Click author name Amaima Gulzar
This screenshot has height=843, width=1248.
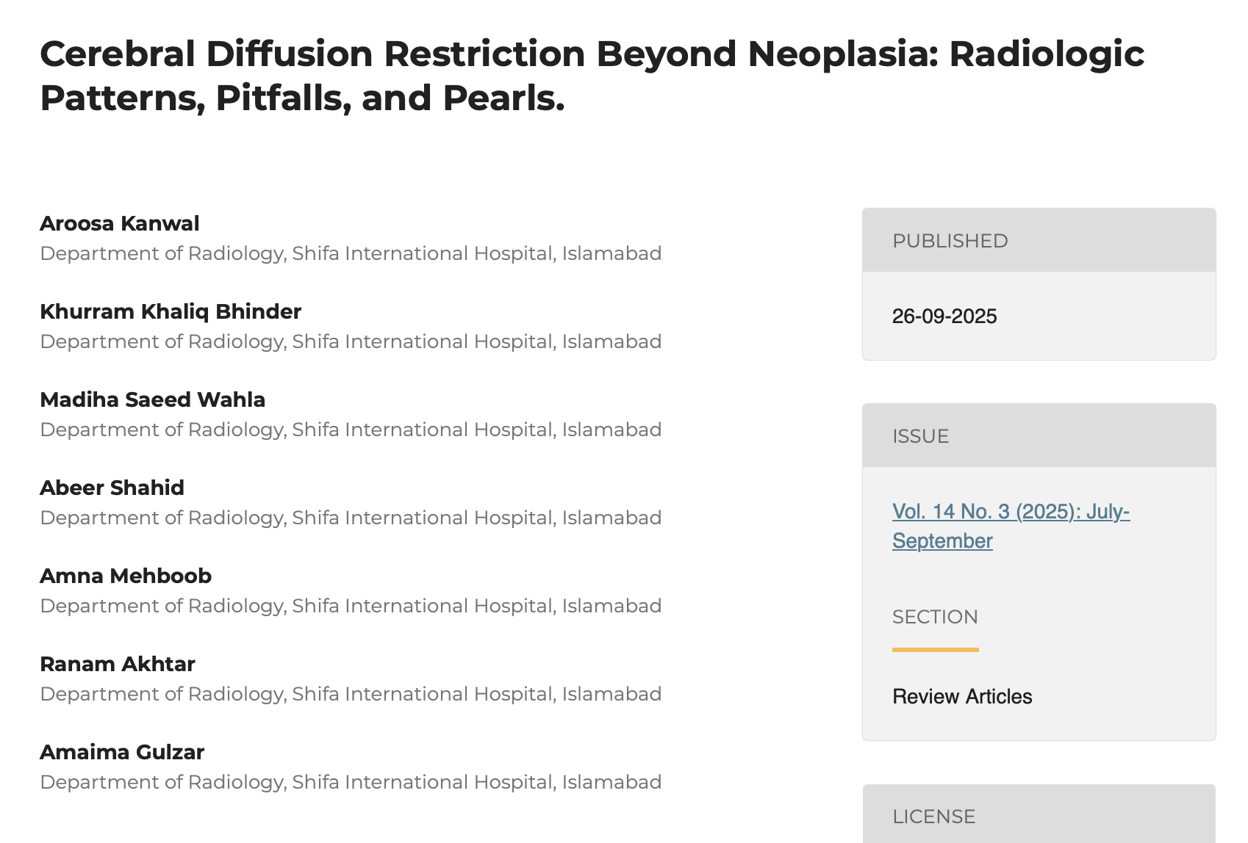point(122,752)
